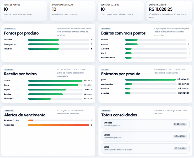194x158 pixels.
Task: Click the Bolinhas progress bar in Pontos por produto
Action: click(59, 40)
